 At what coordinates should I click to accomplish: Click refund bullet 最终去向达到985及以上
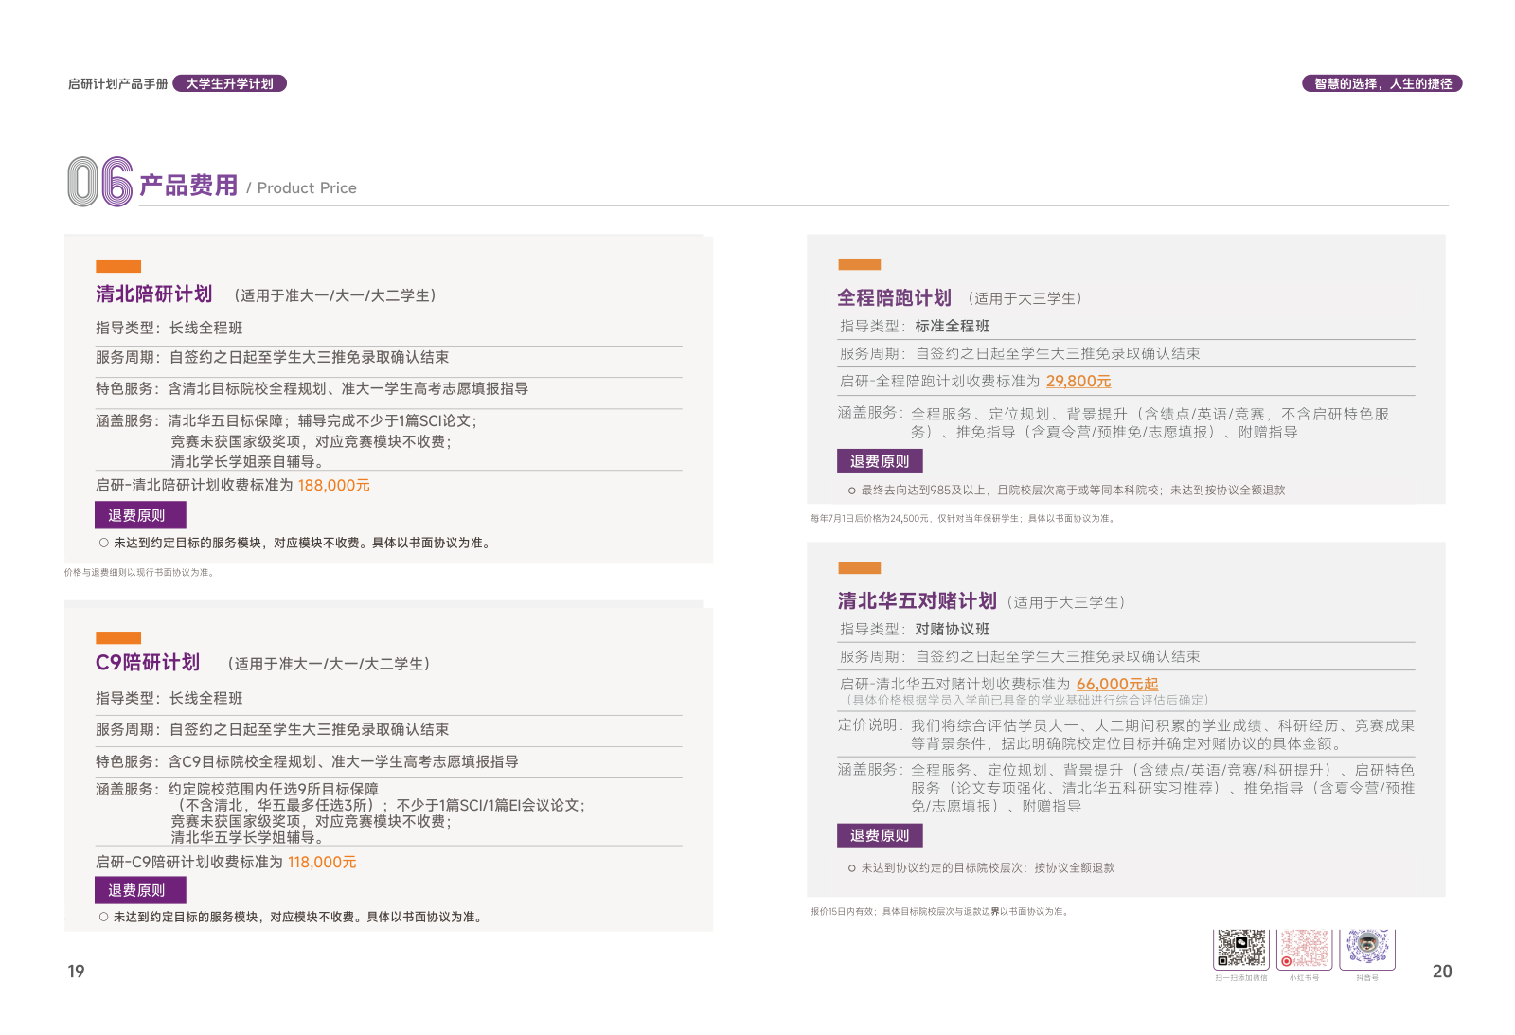[x=1067, y=490]
